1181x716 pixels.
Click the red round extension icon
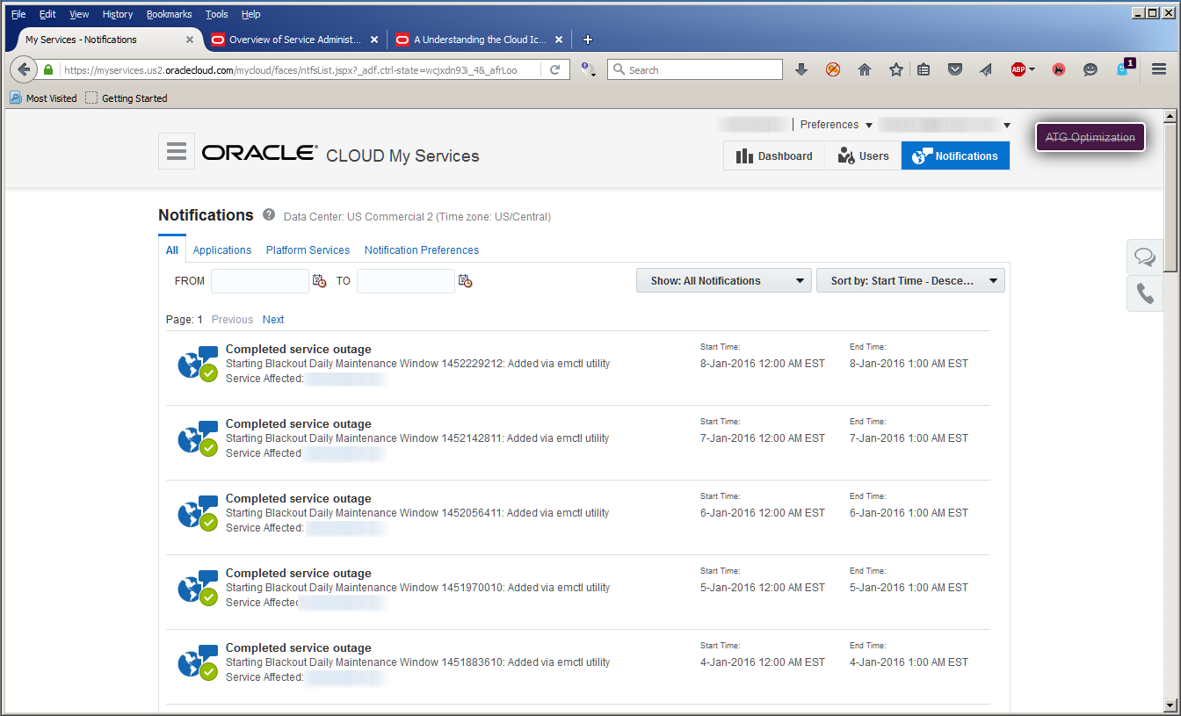[x=1059, y=69]
